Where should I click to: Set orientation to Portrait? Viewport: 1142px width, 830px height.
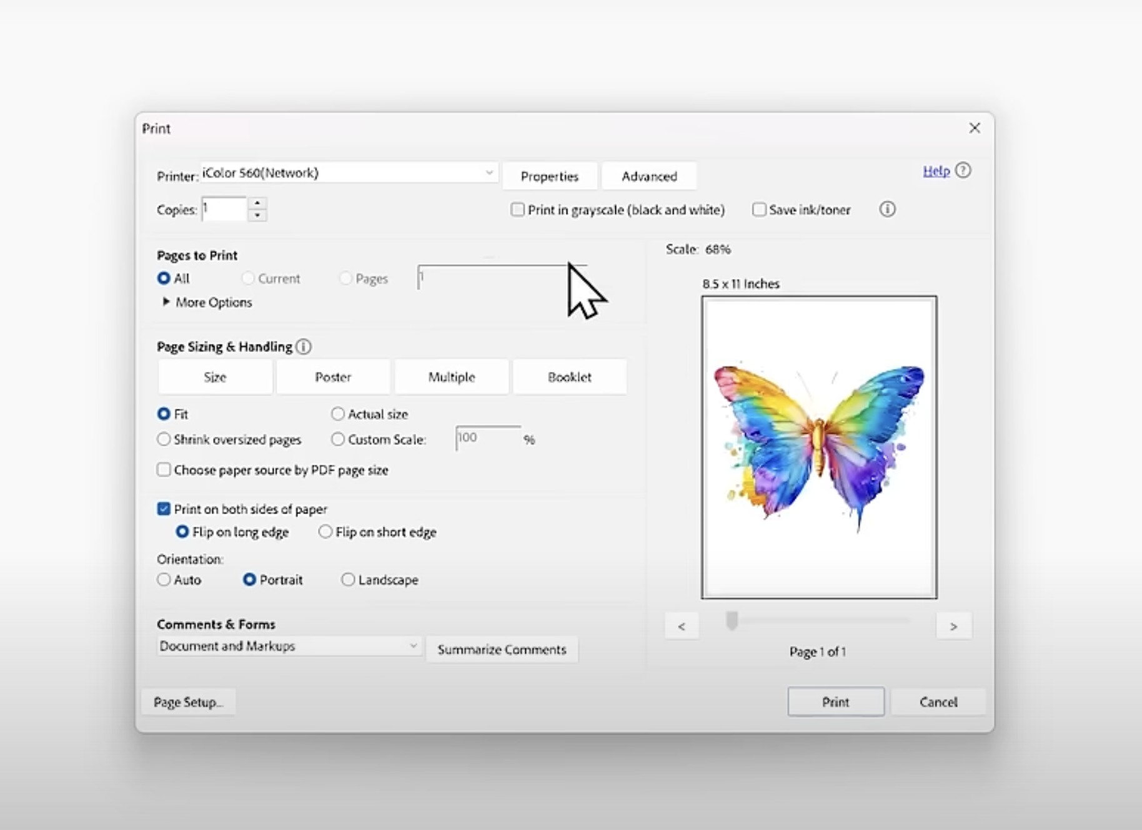249,580
